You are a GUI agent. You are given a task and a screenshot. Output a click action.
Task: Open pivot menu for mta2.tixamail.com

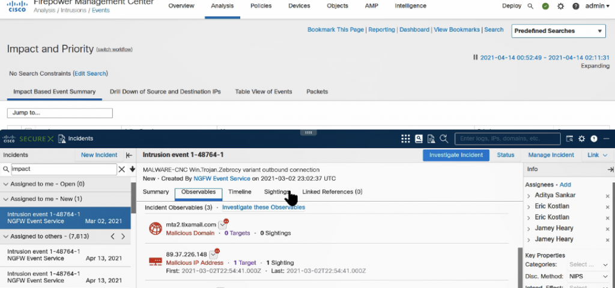222,225
